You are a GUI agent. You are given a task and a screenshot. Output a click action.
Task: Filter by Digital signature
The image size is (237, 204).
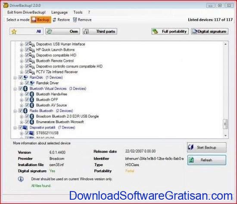point(209,31)
